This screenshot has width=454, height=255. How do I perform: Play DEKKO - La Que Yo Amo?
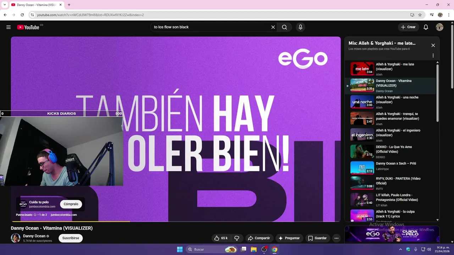click(x=390, y=152)
